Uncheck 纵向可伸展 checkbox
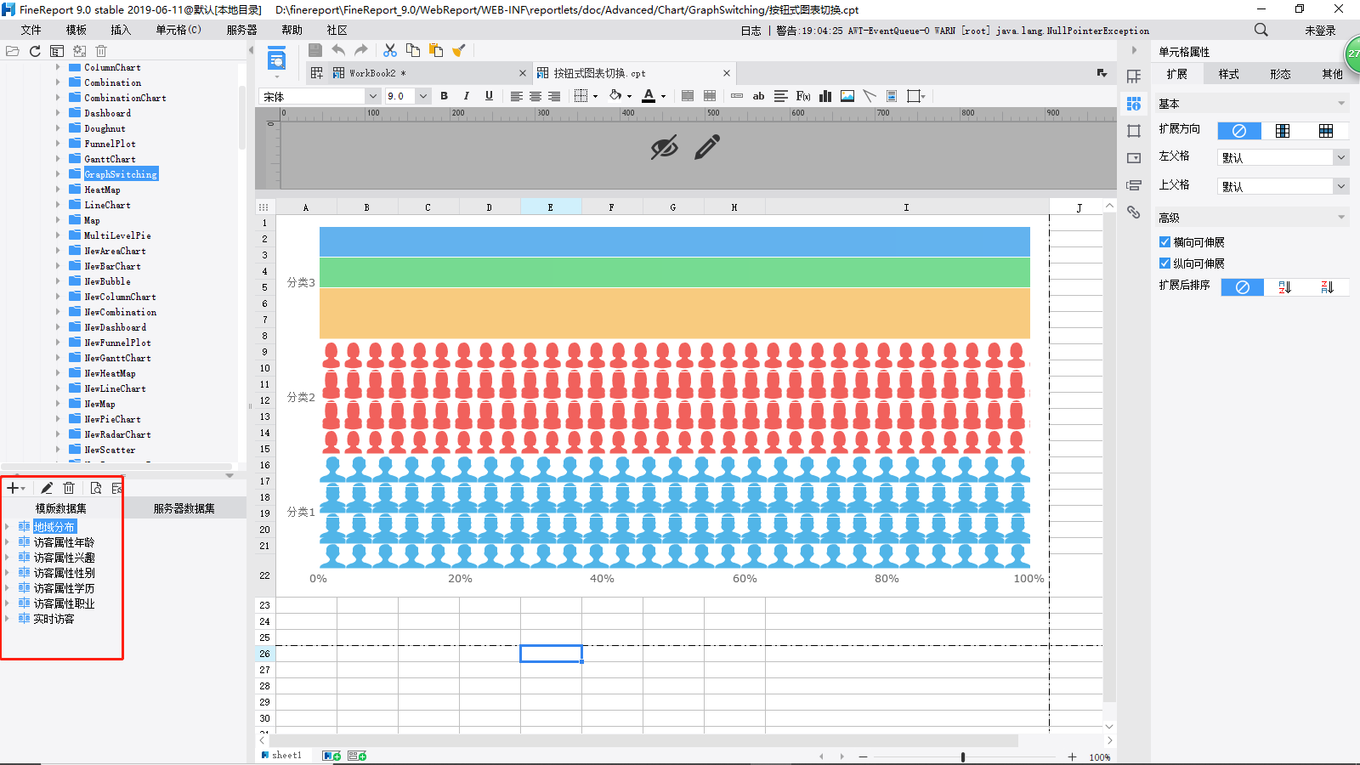 pos(1165,263)
